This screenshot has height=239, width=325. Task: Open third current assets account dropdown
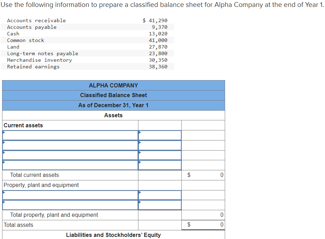70,155
